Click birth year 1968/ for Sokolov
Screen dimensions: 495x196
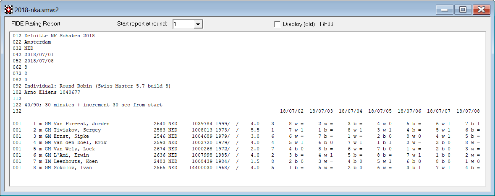[x=223, y=168]
